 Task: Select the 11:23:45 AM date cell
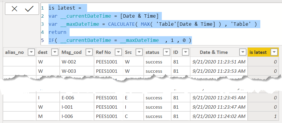219,98
